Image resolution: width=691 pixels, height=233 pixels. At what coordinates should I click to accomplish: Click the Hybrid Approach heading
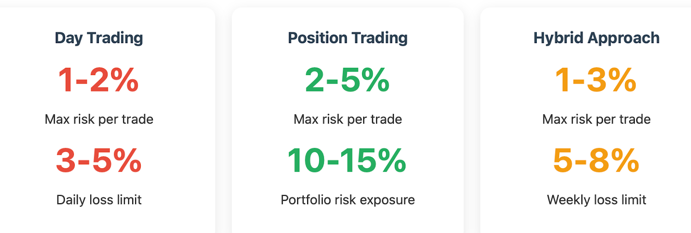coord(596,38)
